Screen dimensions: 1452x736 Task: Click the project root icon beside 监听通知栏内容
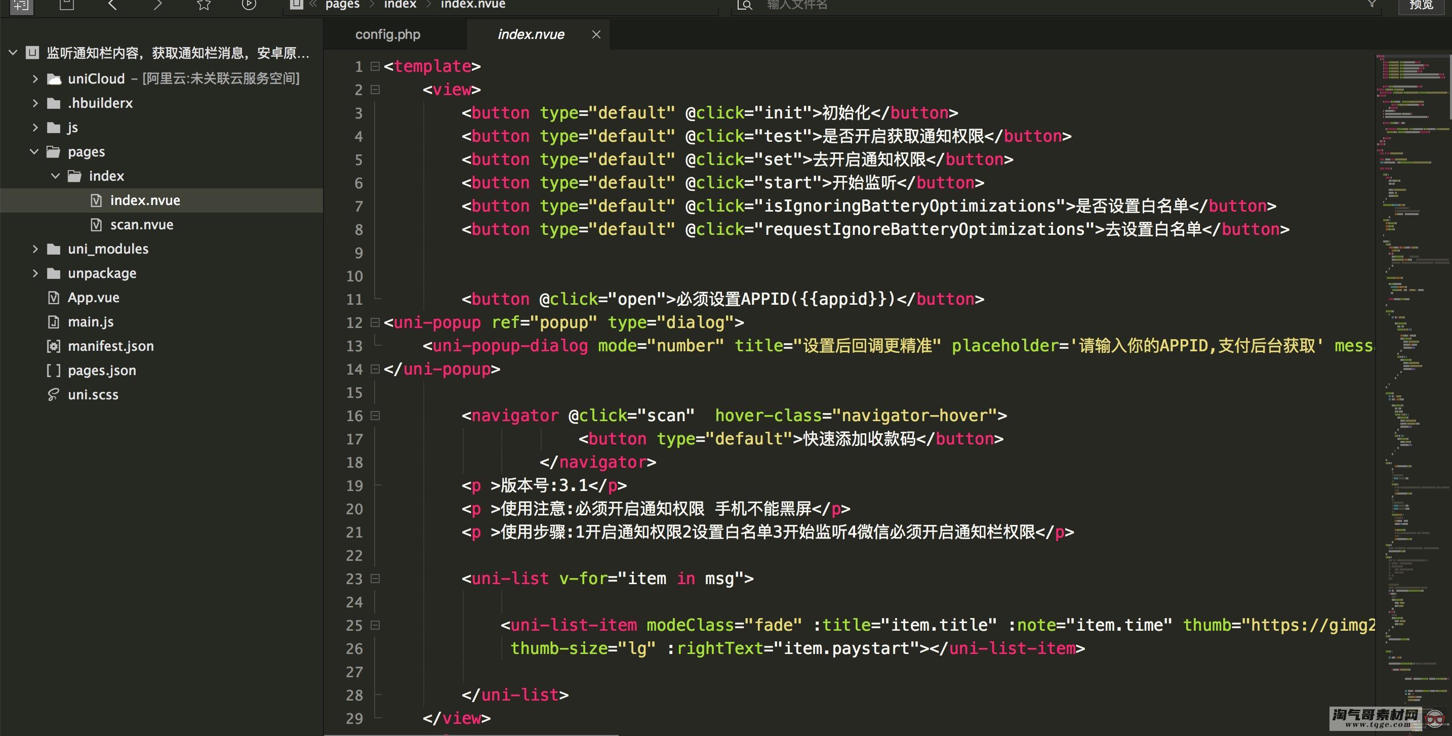[x=32, y=53]
